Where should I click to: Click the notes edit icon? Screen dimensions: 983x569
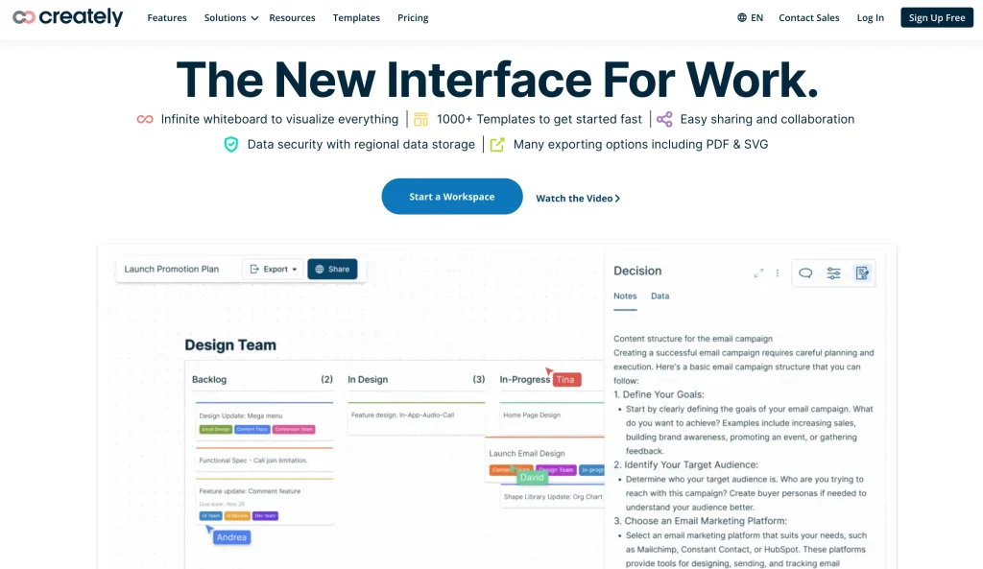tap(862, 273)
